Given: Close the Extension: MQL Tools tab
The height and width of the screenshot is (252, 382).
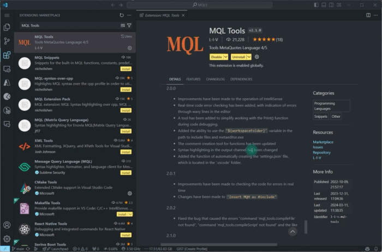Looking at the screenshot, I should pos(183,15).
